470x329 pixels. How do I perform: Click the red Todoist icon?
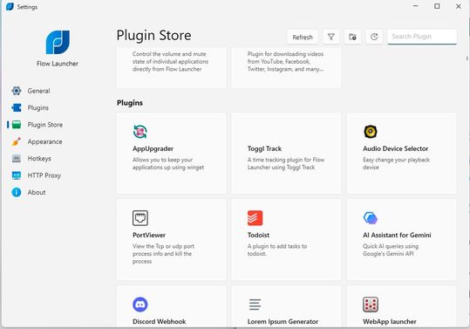[x=255, y=218]
